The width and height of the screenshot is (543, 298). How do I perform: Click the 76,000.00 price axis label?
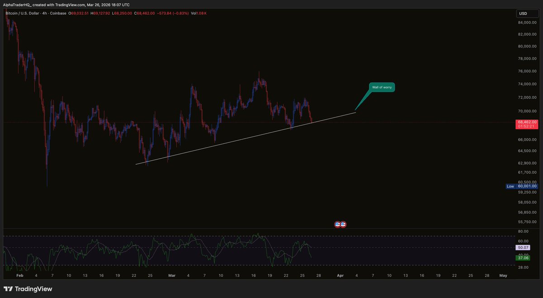(527, 71)
